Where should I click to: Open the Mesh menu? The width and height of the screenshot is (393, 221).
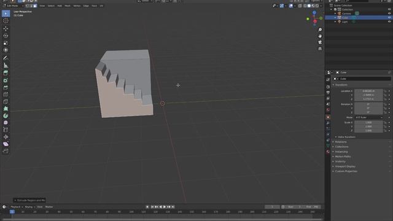pyautogui.click(x=68, y=6)
